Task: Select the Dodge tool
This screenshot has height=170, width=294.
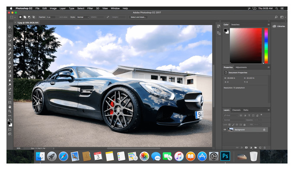Action: [x=10, y=85]
